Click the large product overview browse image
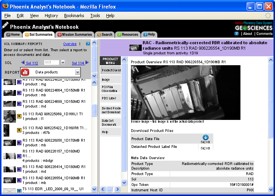275x196 pixels. click(x=186, y=92)
